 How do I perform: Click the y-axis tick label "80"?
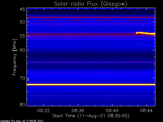(x=22, y=104)
